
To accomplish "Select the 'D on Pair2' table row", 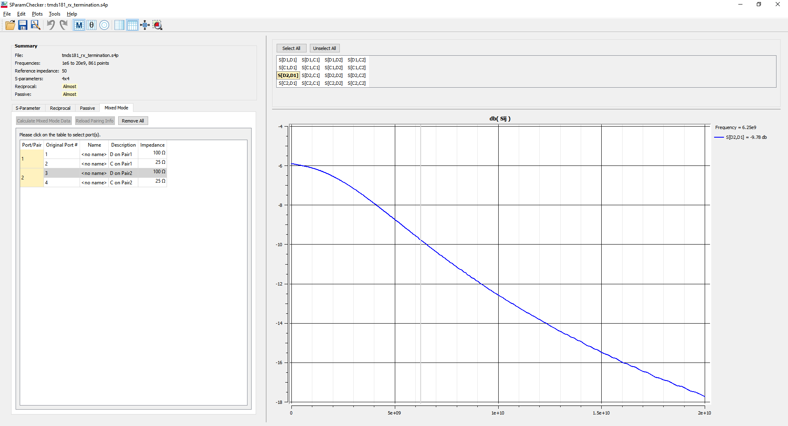I will coord(105,173).
